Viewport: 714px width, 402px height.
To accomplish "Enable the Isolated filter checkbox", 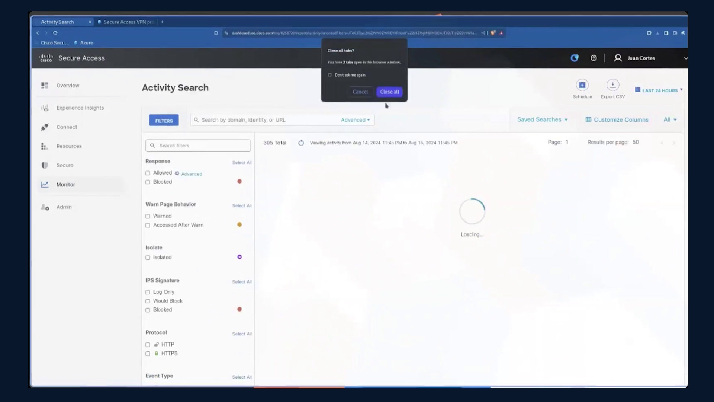I will (148, 258).
